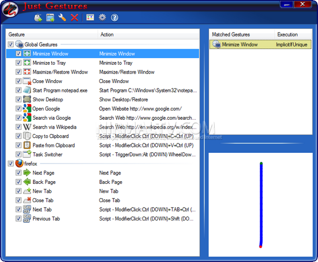The width and height of the screenshot is (318, 262).
Task: Click the add new mouse gesture icon
Action: click(38, 18)
